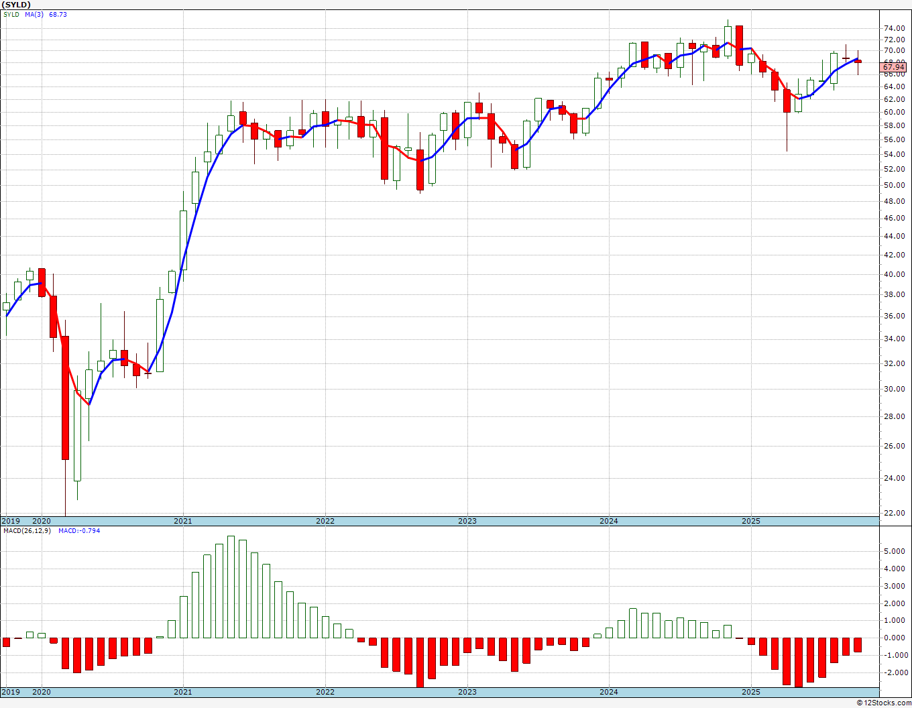Select 2022 on the price chart time axis
This screenshot has height=708, width=912.
click(x=325, y=521)
